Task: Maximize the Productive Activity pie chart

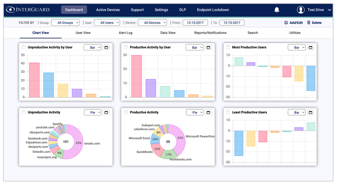Action: tap(209, 112)
